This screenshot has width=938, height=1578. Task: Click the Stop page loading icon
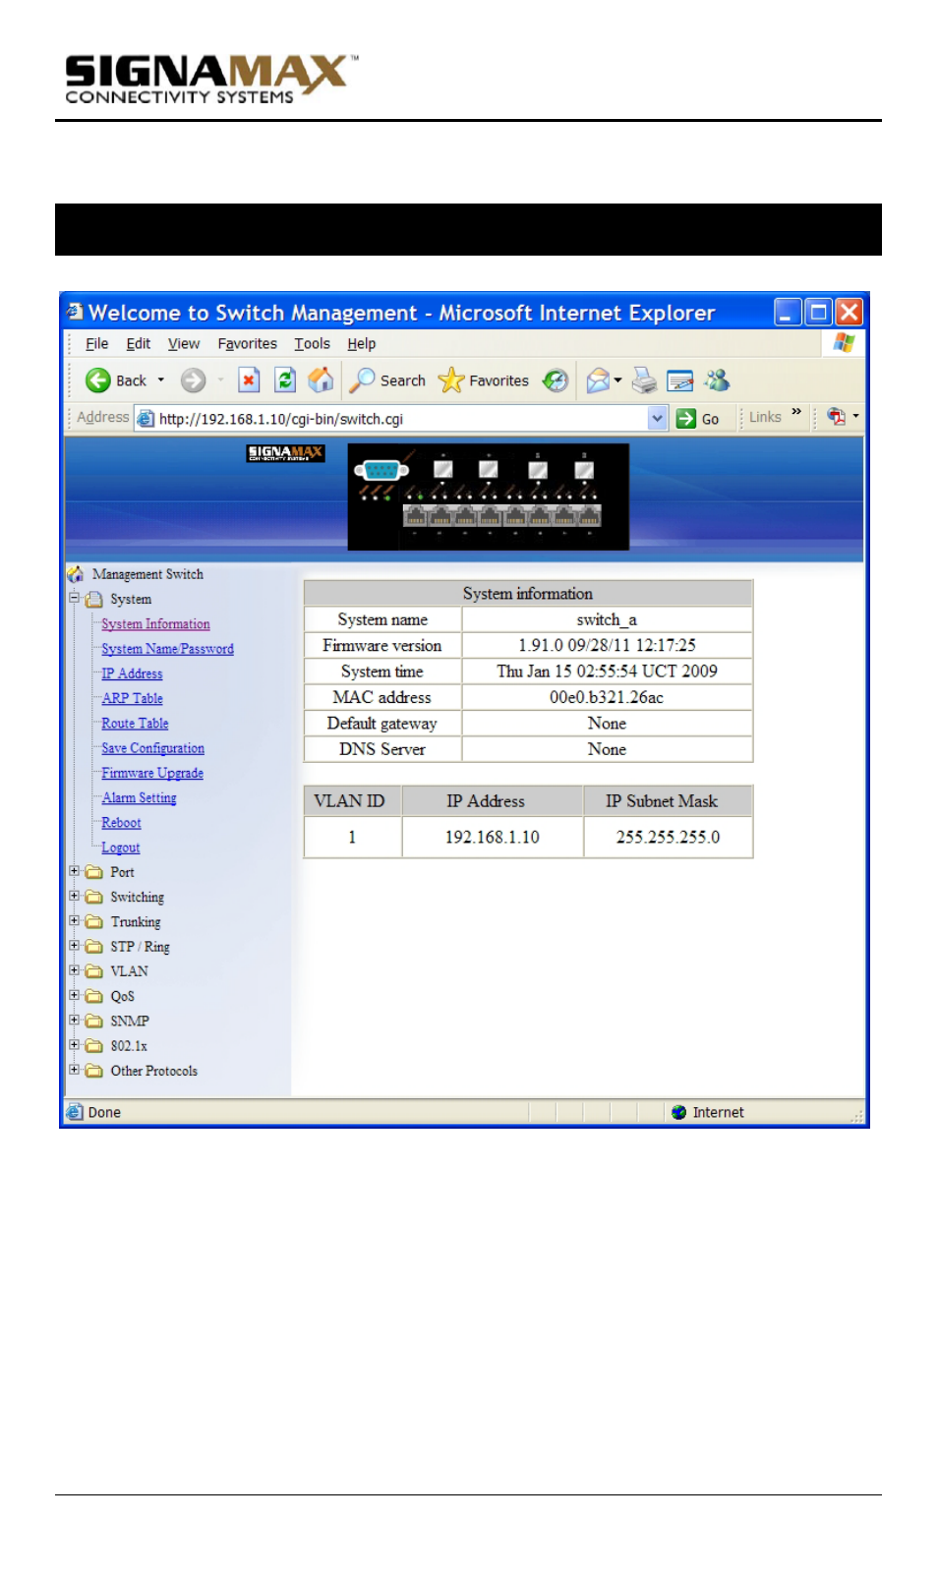pyautogui.click(x=249, y=380)
